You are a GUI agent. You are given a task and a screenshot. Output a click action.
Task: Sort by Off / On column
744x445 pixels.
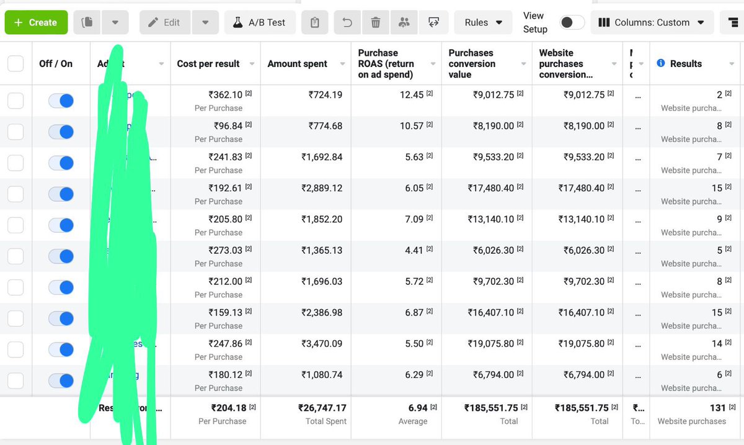[x=56, y=63]
